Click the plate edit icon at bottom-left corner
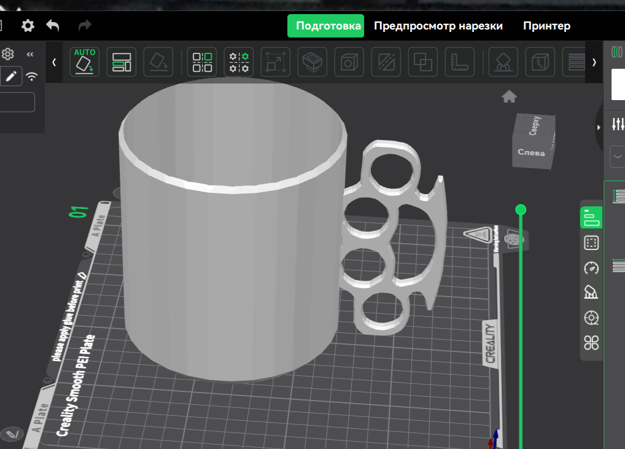This screenshot has width=625, height=449. coord(13,434)
